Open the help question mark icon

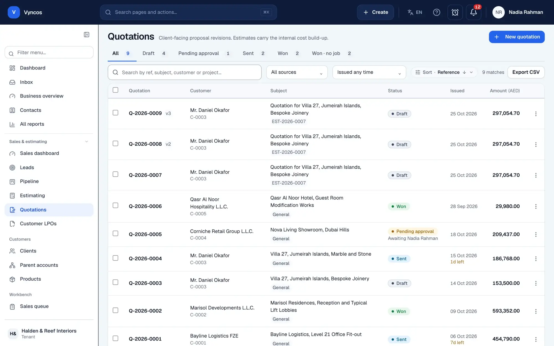[x=437, y=12]
